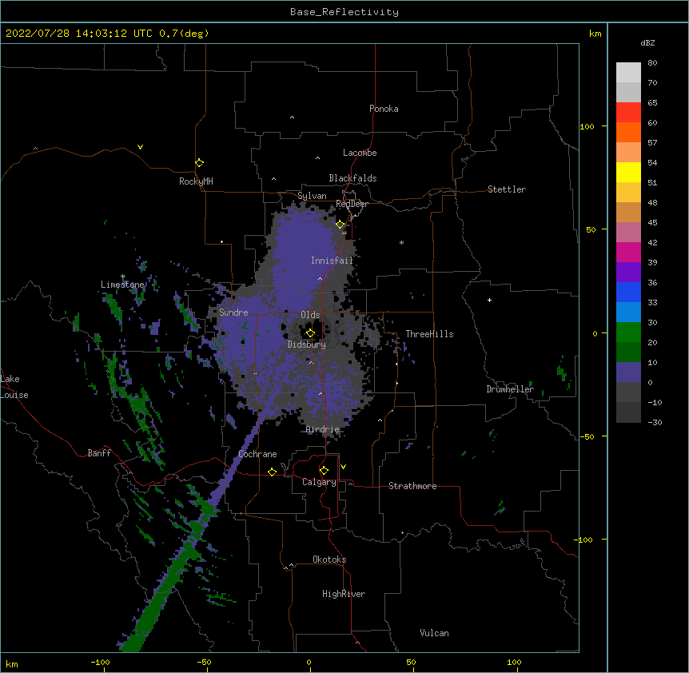Click the Limestone label
689x673 pixels.
122,285
